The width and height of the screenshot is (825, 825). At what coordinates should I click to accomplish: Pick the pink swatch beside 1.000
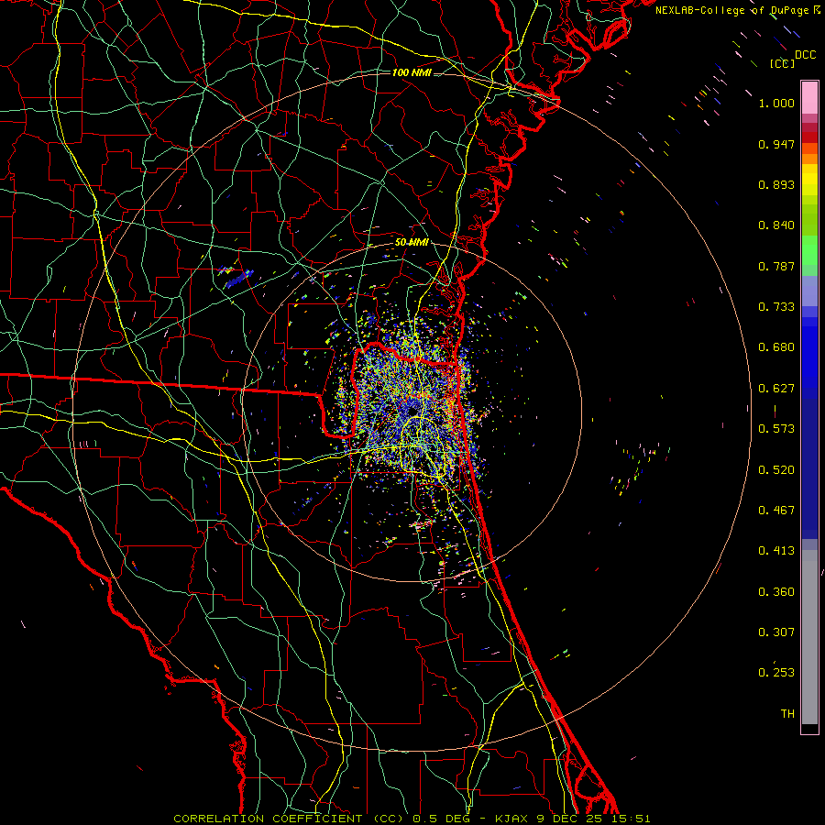(809, 98)
